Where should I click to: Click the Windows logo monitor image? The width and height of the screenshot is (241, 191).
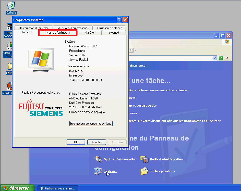[41, 60]
